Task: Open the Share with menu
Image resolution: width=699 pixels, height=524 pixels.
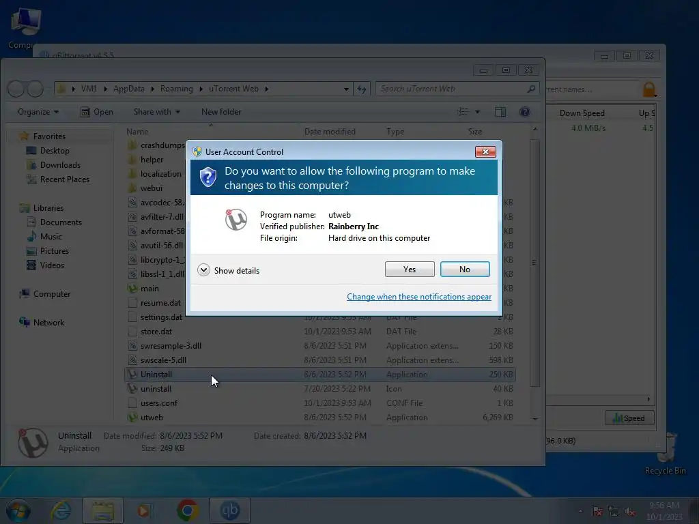Action: [157, 112]
